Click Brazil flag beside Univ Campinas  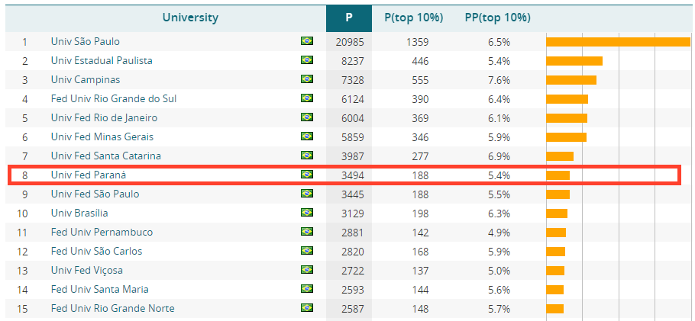pyautogui.click(x=307, y=79)
